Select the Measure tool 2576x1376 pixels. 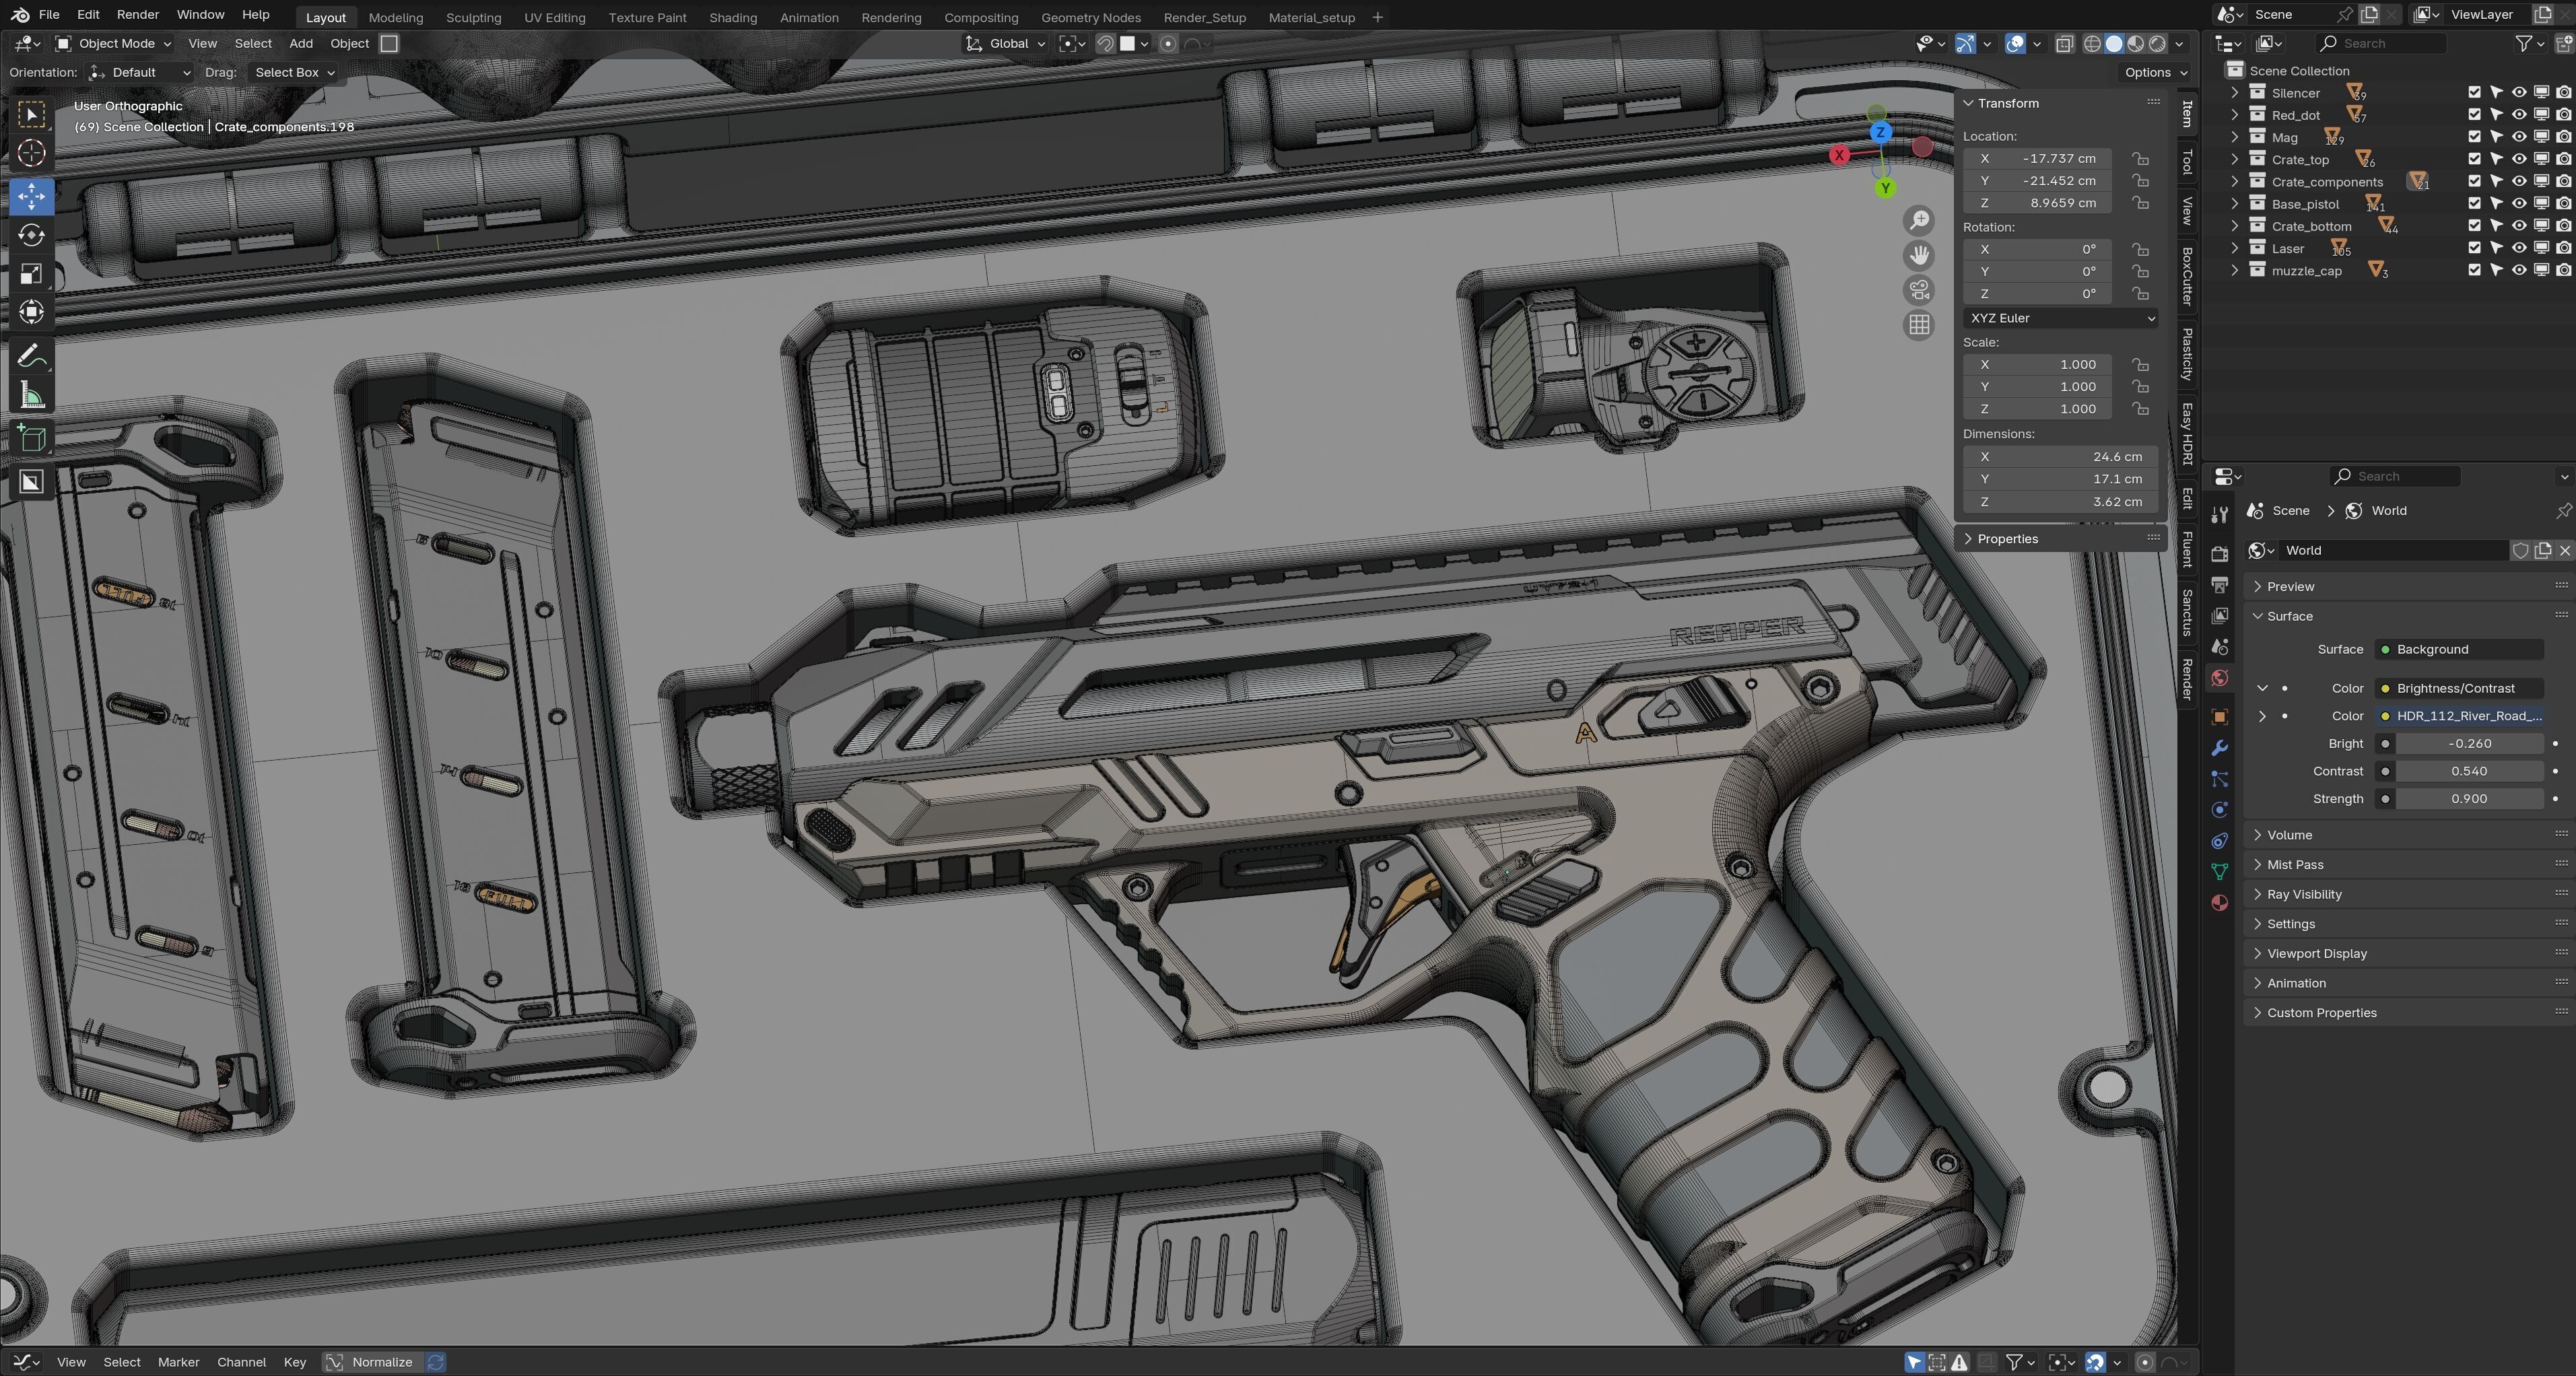[32, 396]
